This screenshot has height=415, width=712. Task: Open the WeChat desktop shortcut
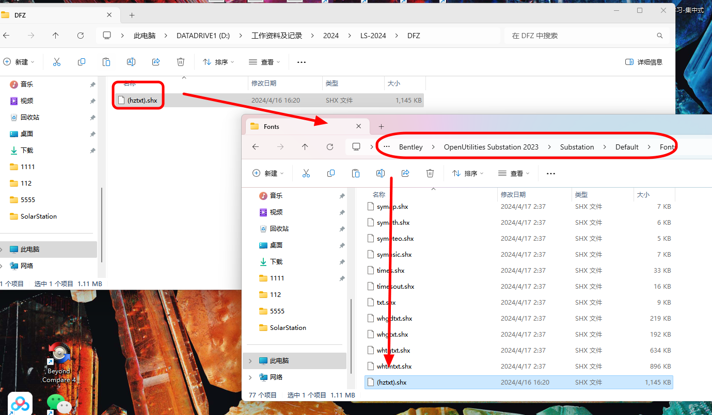point(59,405)
